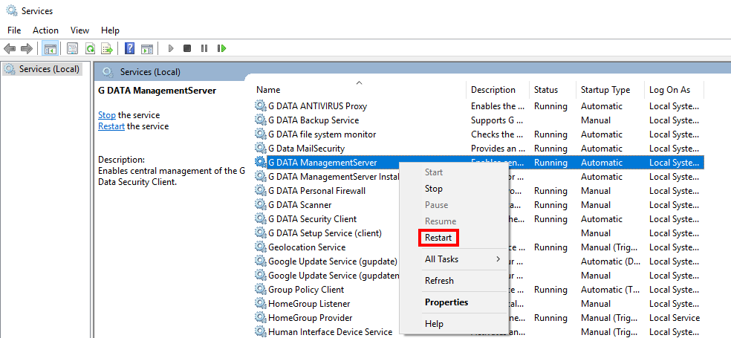Screen dimensions: 731x338
Task: Sort by the Status column header
Action: click(x=553, y=89)
